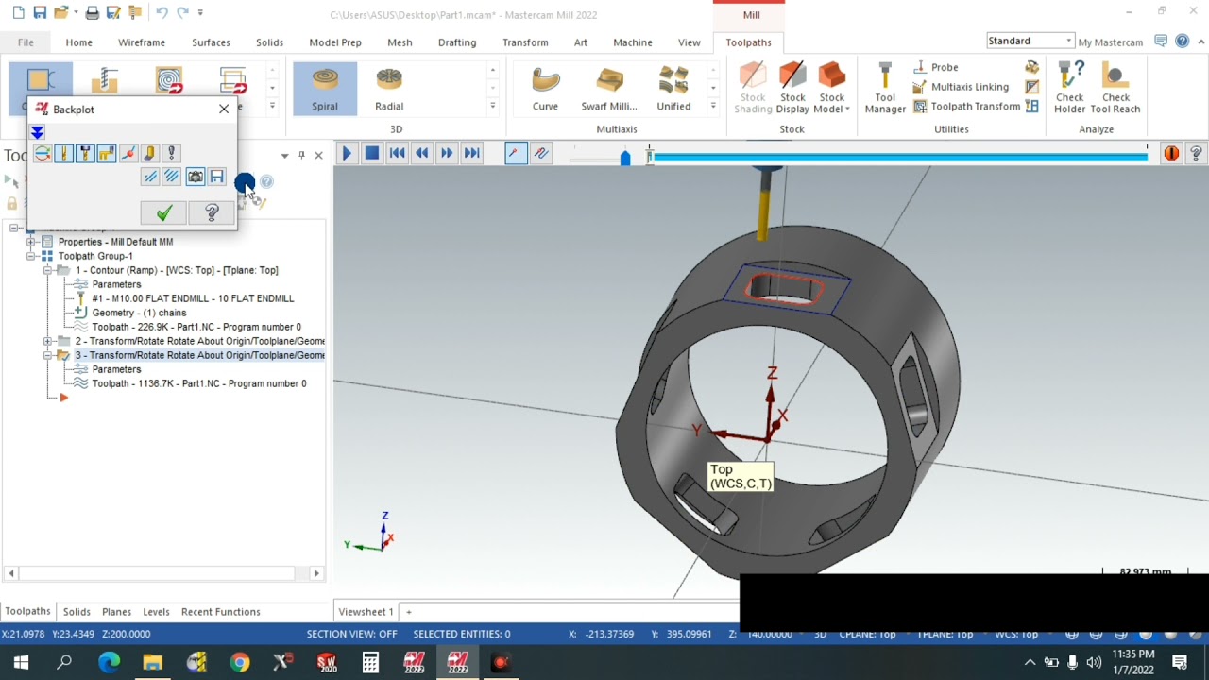The image size is (1209, 680).
Task: Toggle display with color codes in Backplot
Action: pos(43,153)
